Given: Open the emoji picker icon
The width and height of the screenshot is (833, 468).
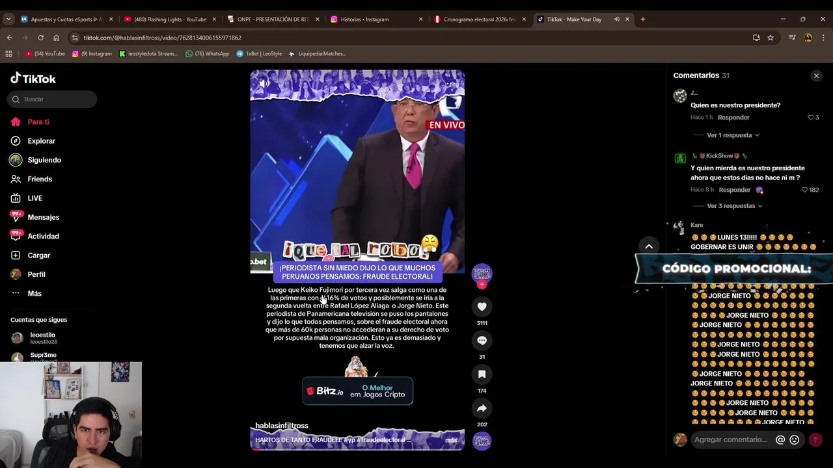Looking at the screenshot, I should pos(794,440).
